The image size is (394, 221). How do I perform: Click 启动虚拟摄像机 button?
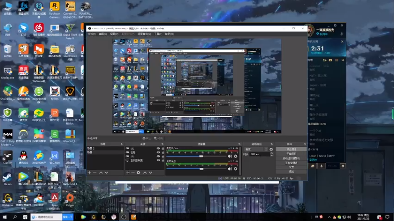(291, 158)
